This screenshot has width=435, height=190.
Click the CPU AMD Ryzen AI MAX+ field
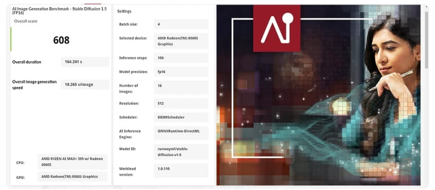(72, 162)
